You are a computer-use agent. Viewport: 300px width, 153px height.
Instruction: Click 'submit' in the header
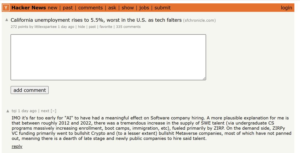(162, 8)
